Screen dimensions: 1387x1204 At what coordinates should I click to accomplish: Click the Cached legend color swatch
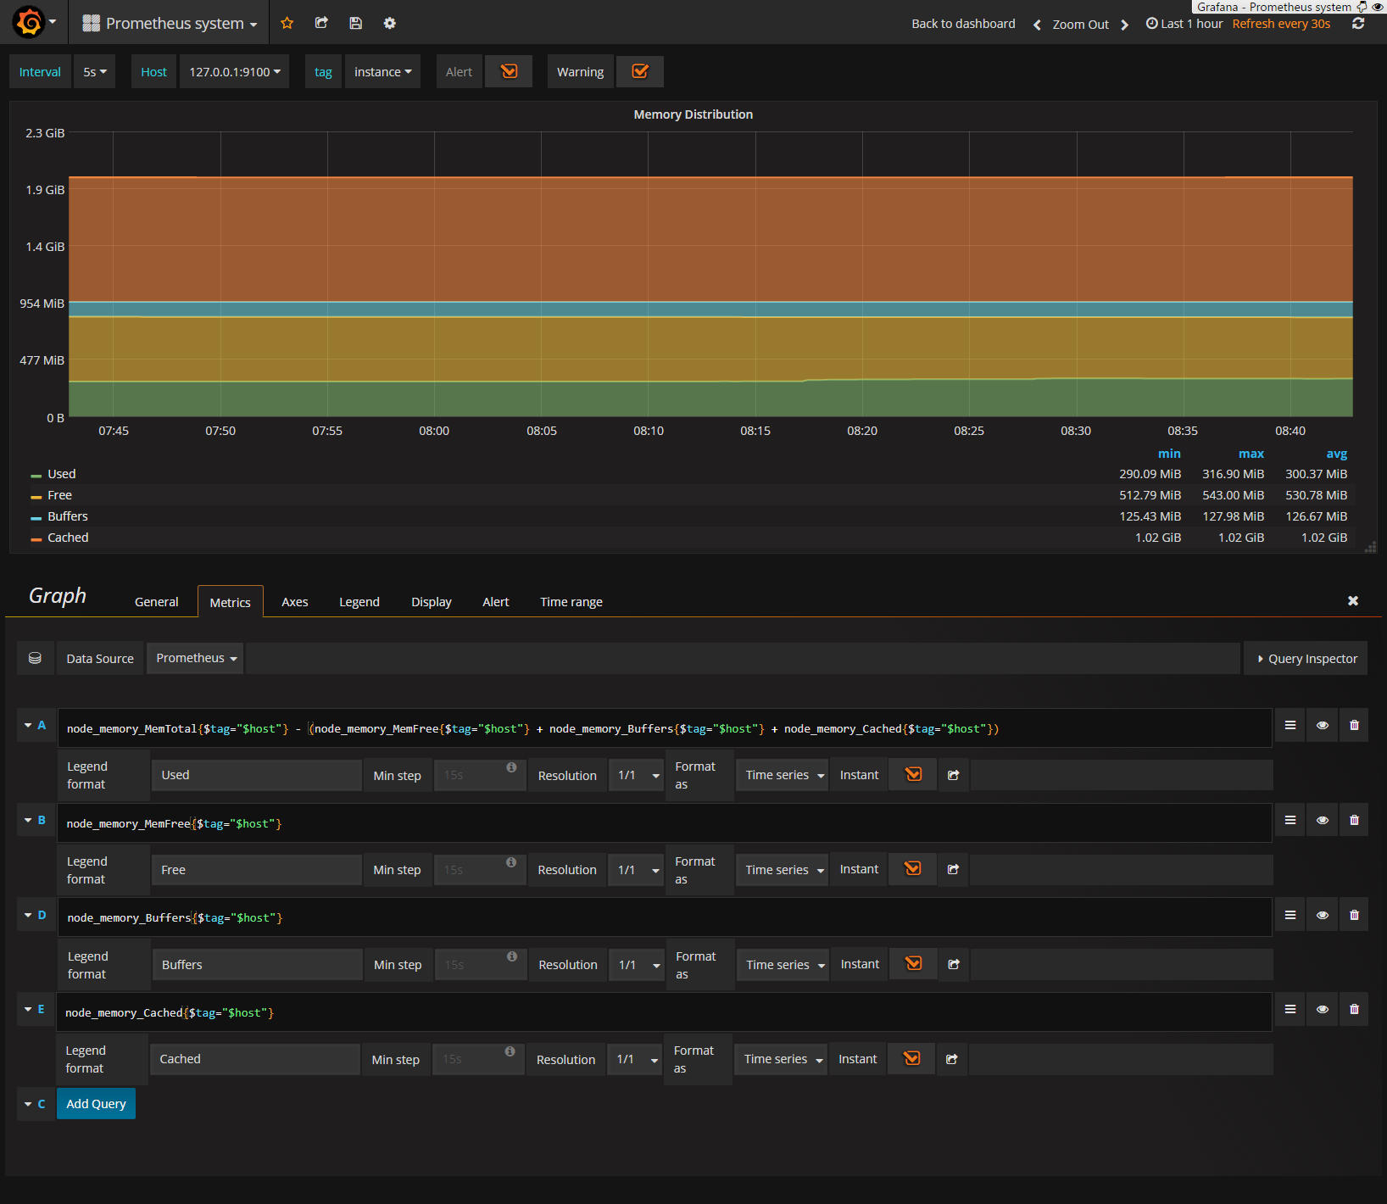click(36, 539)
